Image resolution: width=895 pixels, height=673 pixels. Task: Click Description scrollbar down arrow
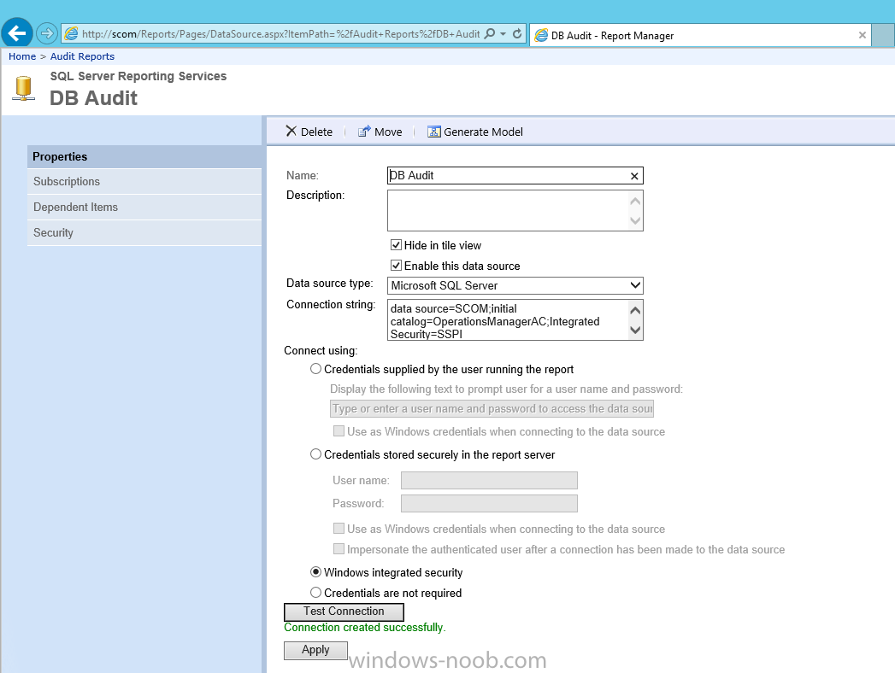[x=635, y=220]
